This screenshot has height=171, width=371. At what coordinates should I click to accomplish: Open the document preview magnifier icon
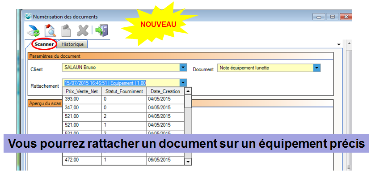51,30
